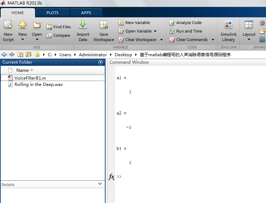
Task: Click the 'a2 =' output text
Action: click(x=121, y=113)
